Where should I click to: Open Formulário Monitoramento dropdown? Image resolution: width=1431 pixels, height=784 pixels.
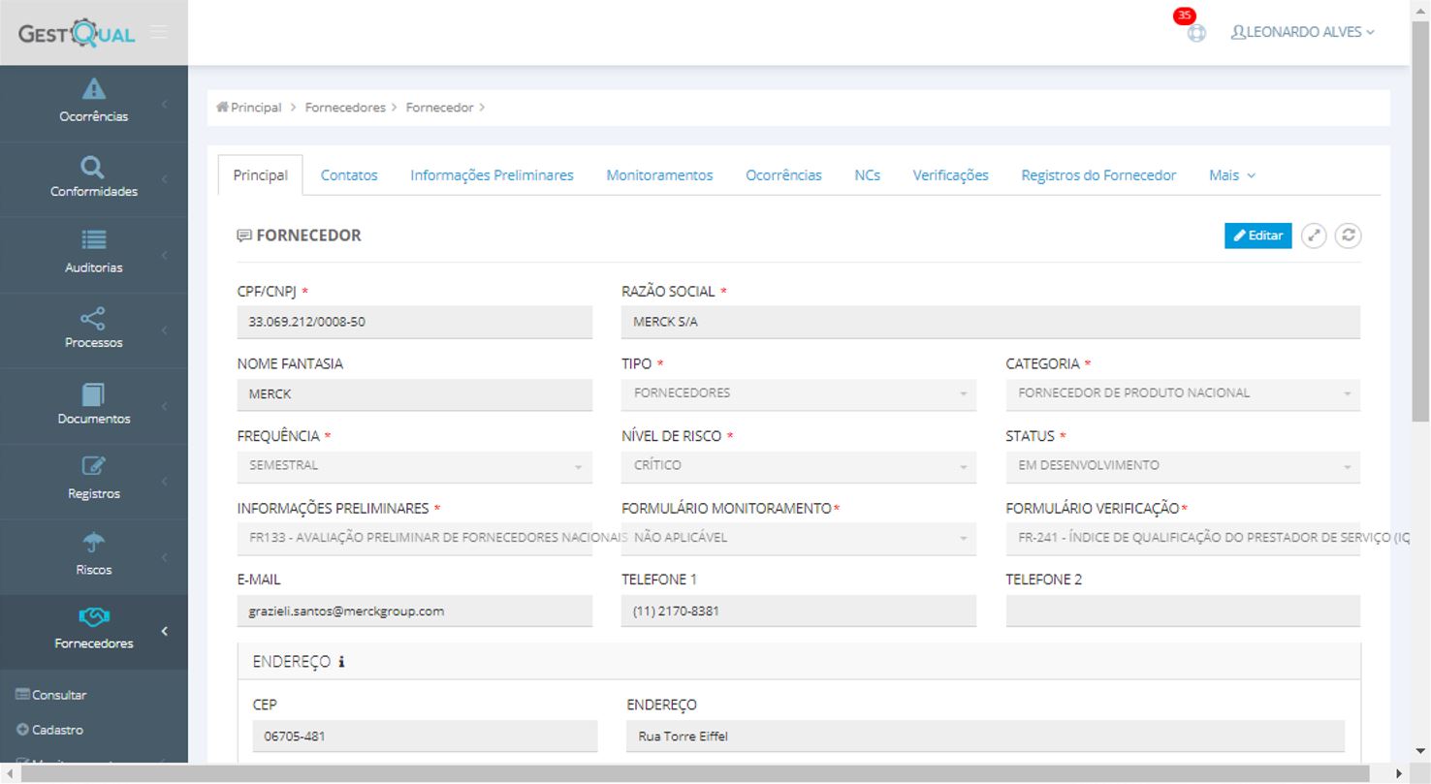tap(799, 538)
